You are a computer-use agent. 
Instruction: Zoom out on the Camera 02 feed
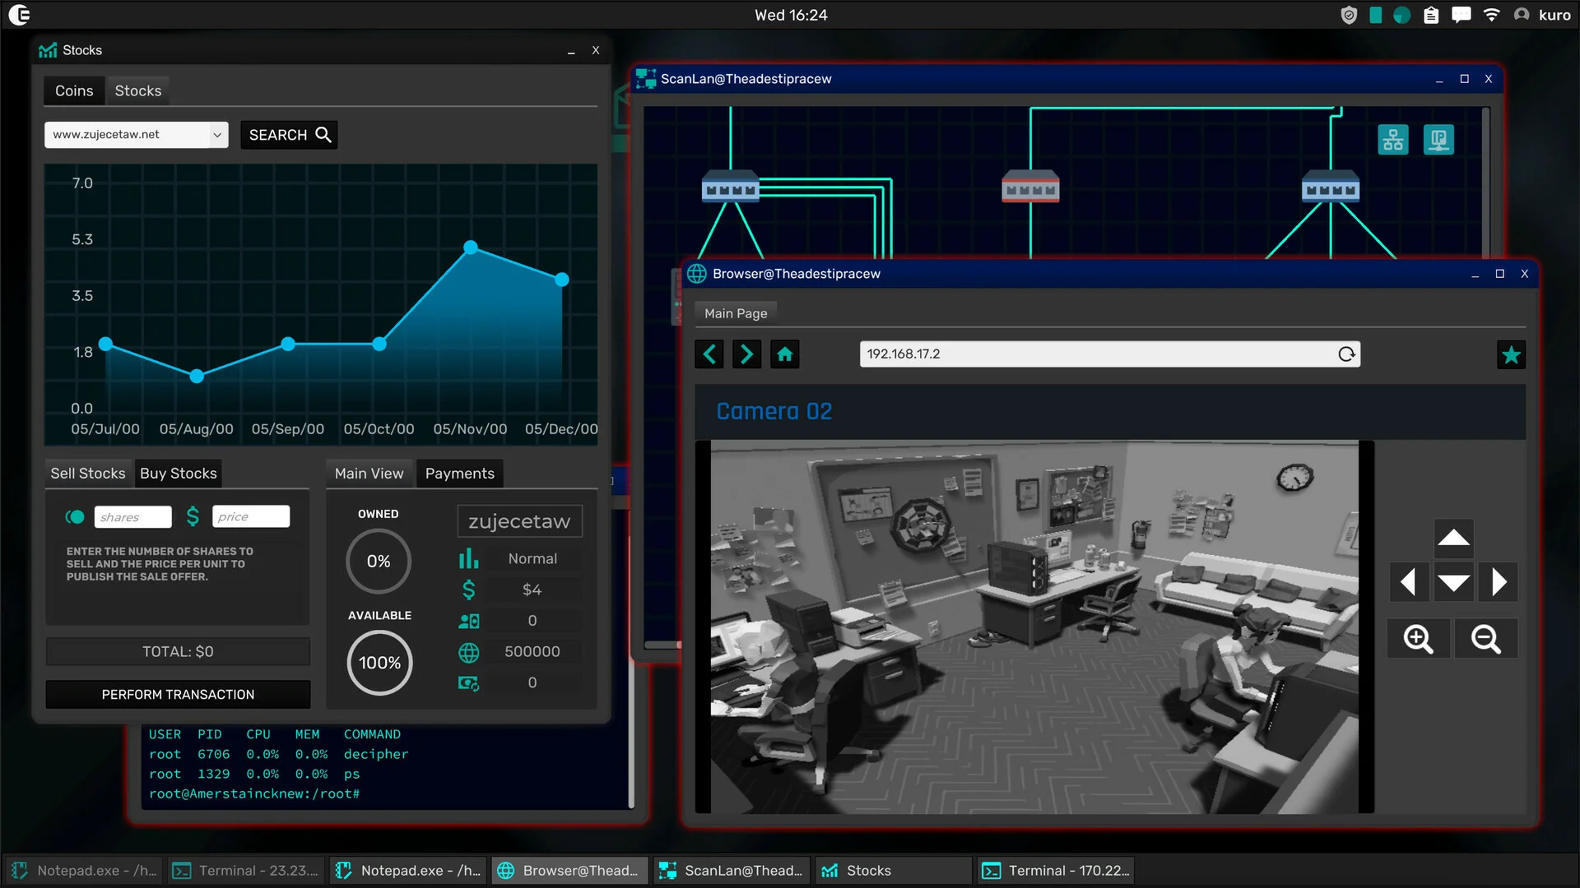pos(1485,638)
